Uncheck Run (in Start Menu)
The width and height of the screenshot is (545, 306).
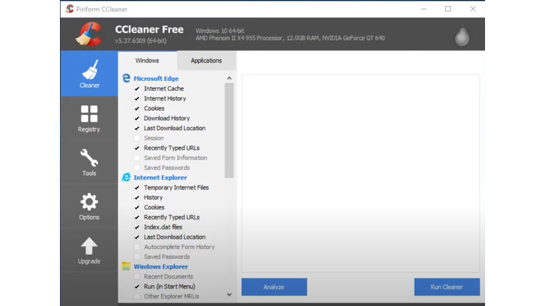[x=137, y=286]
